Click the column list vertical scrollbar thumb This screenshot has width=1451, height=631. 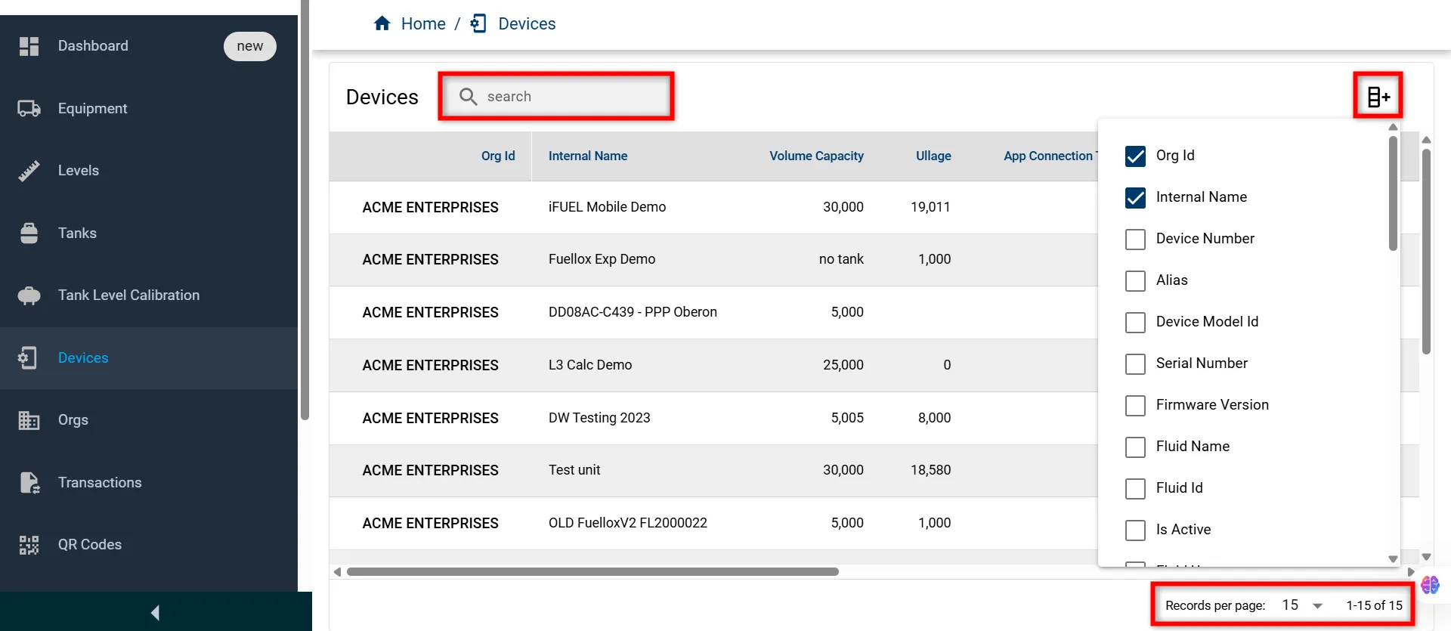click(x=1393, y=193)
